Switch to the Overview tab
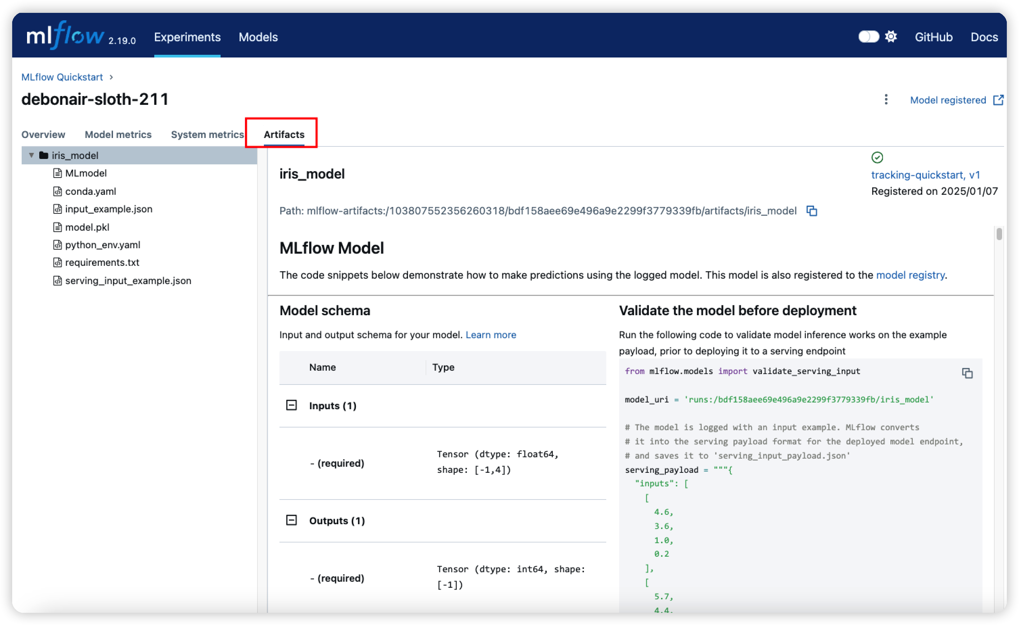This screenshot has height=625, width=1019. pyautogui.click(x=43, y=135)
